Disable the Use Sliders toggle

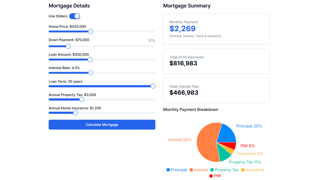75,16
